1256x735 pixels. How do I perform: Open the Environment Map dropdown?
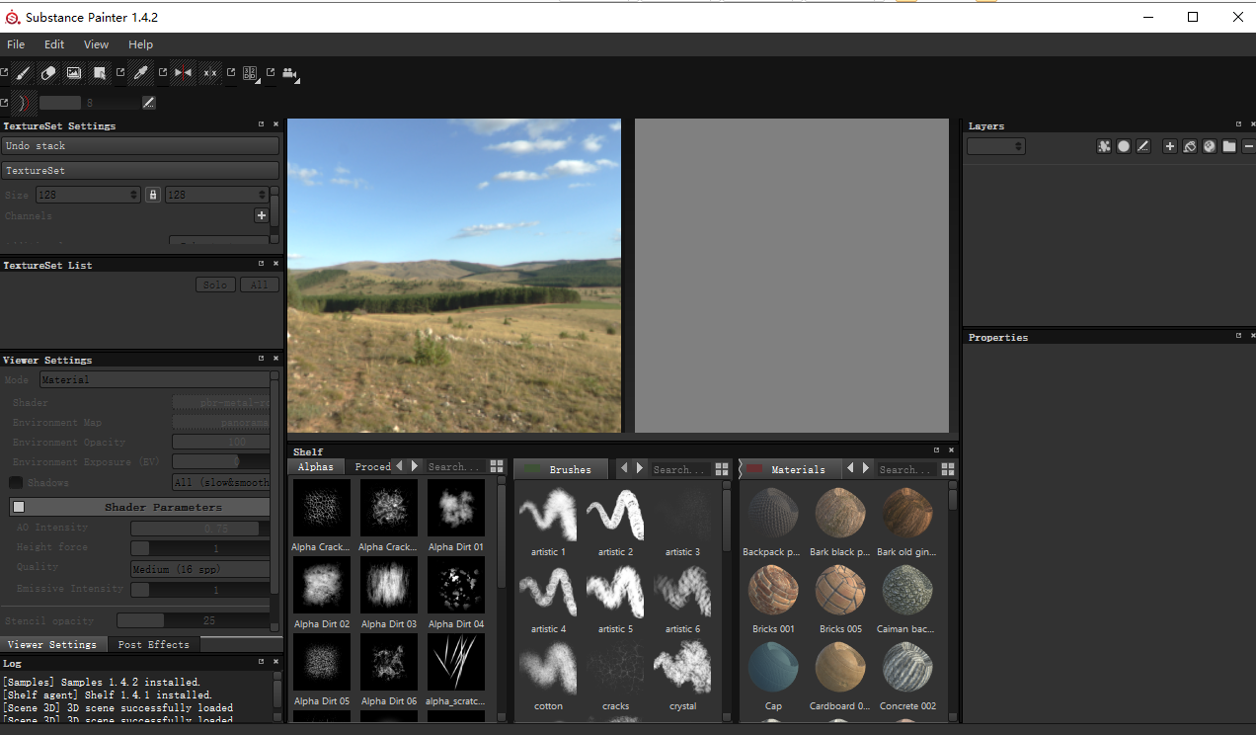(x=221, y=423)
